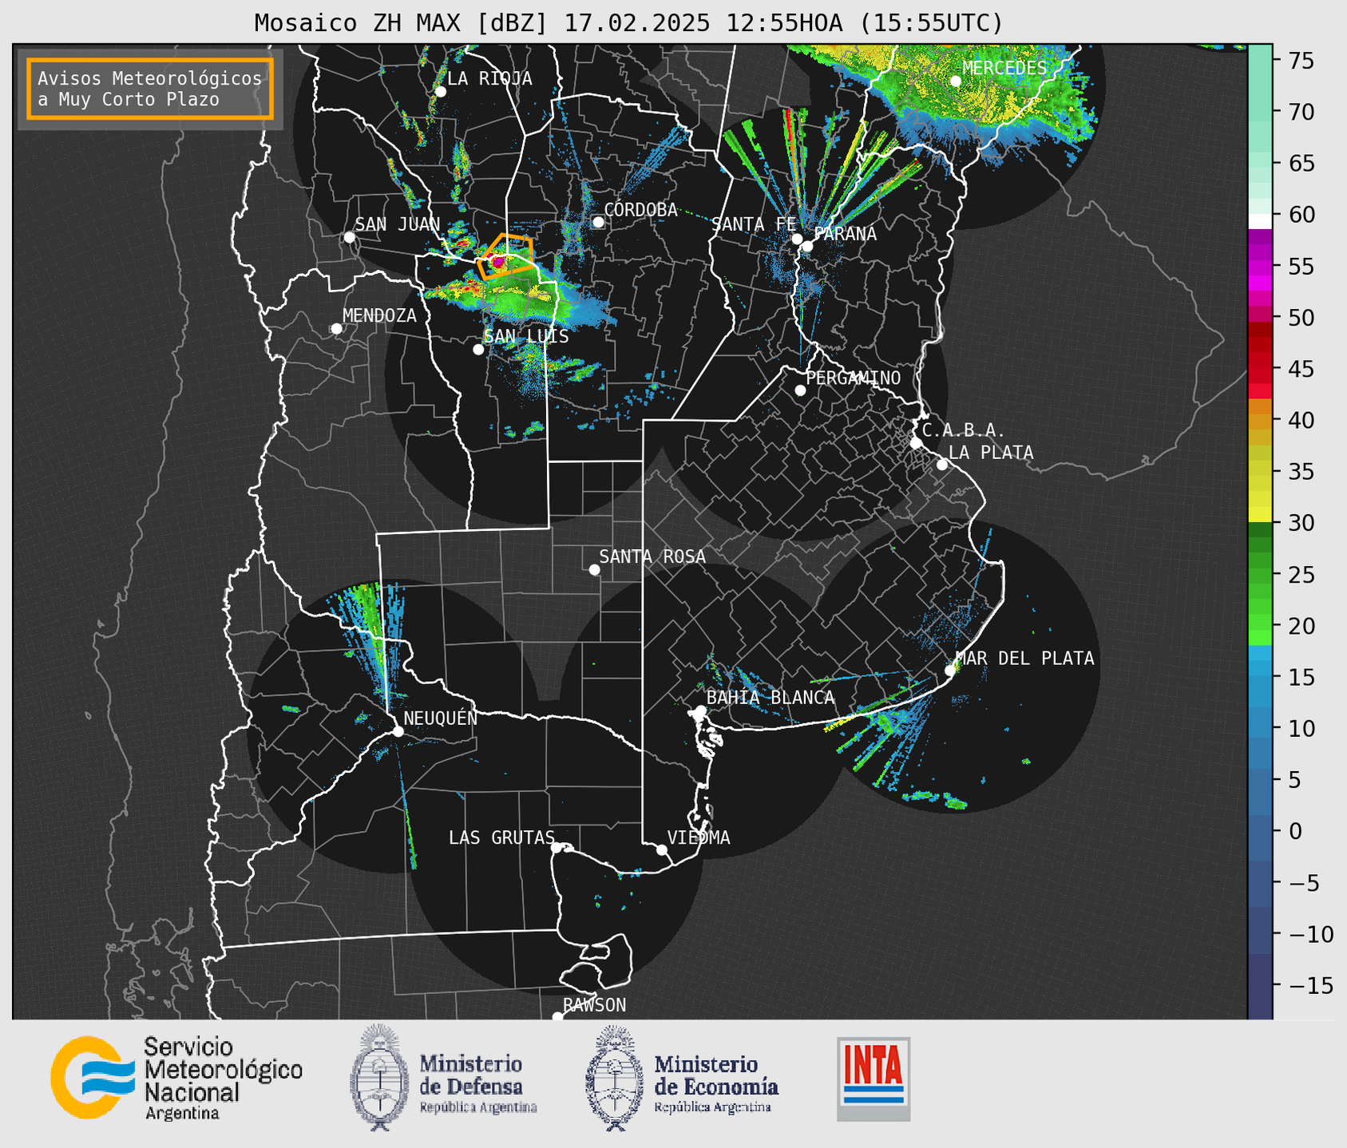Click the NEUQUÉN label text

tap(441, 718)
